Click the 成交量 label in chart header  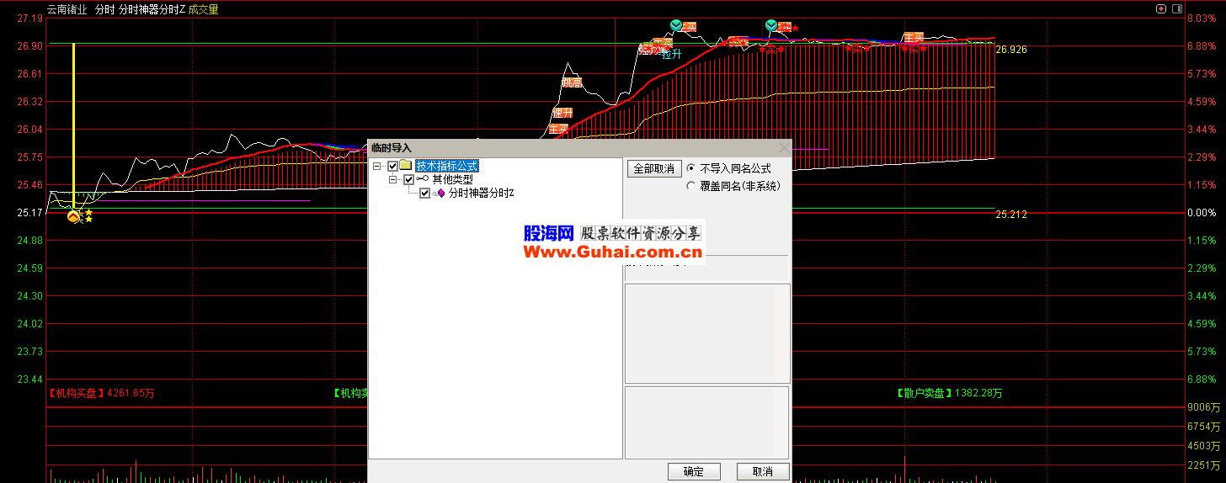tap(203, 10)
